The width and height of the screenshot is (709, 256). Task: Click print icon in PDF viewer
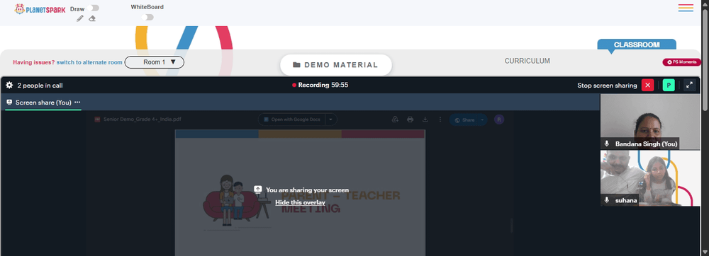(x=410, y=120)
